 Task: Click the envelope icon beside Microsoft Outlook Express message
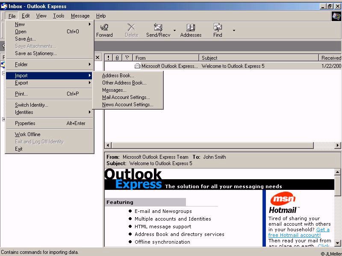pos(137,66)
